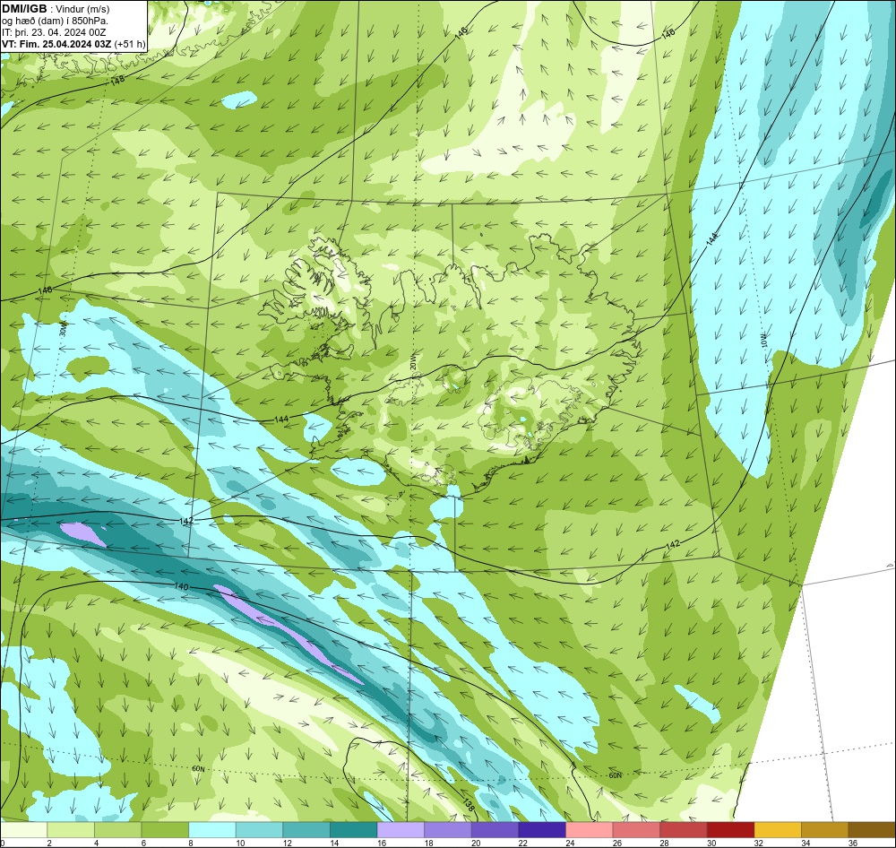The height and width of the screenshot is (848, 896).
Task: Click the '10W' longitude label
Action: tap(765, 342)
